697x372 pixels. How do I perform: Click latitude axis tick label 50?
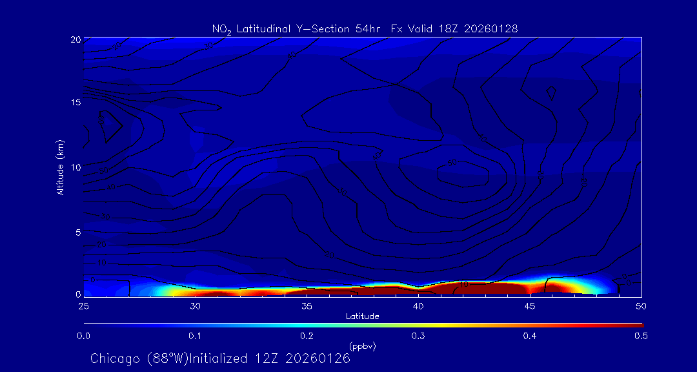(x=641, y=305)
